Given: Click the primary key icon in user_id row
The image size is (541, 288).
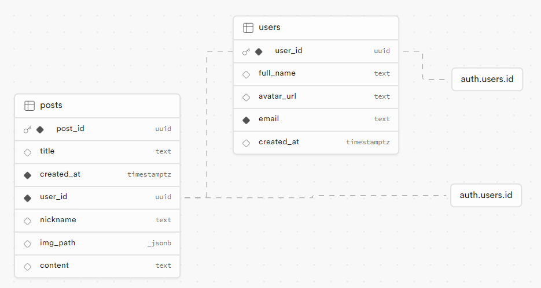Looking at the screenshot, I should coord(246,51).
